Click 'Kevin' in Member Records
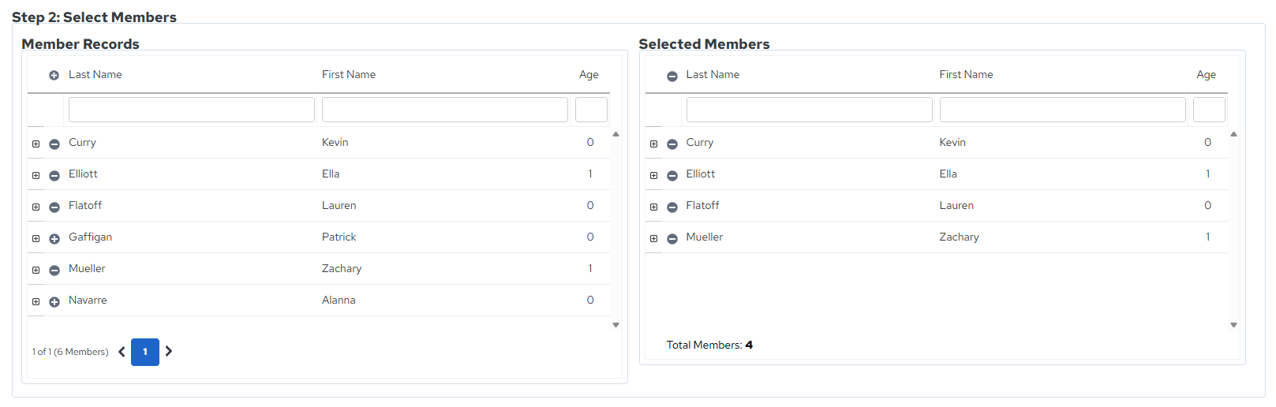 pyautogui.click(x=335, y=142)
